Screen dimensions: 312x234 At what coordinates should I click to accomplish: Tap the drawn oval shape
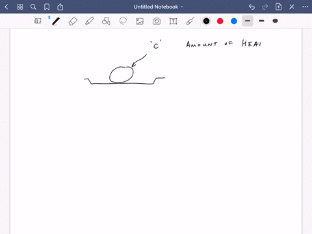[x=122, y=75]
